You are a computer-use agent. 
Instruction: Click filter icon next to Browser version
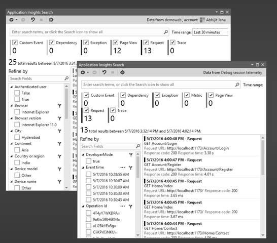pos(59,118)
